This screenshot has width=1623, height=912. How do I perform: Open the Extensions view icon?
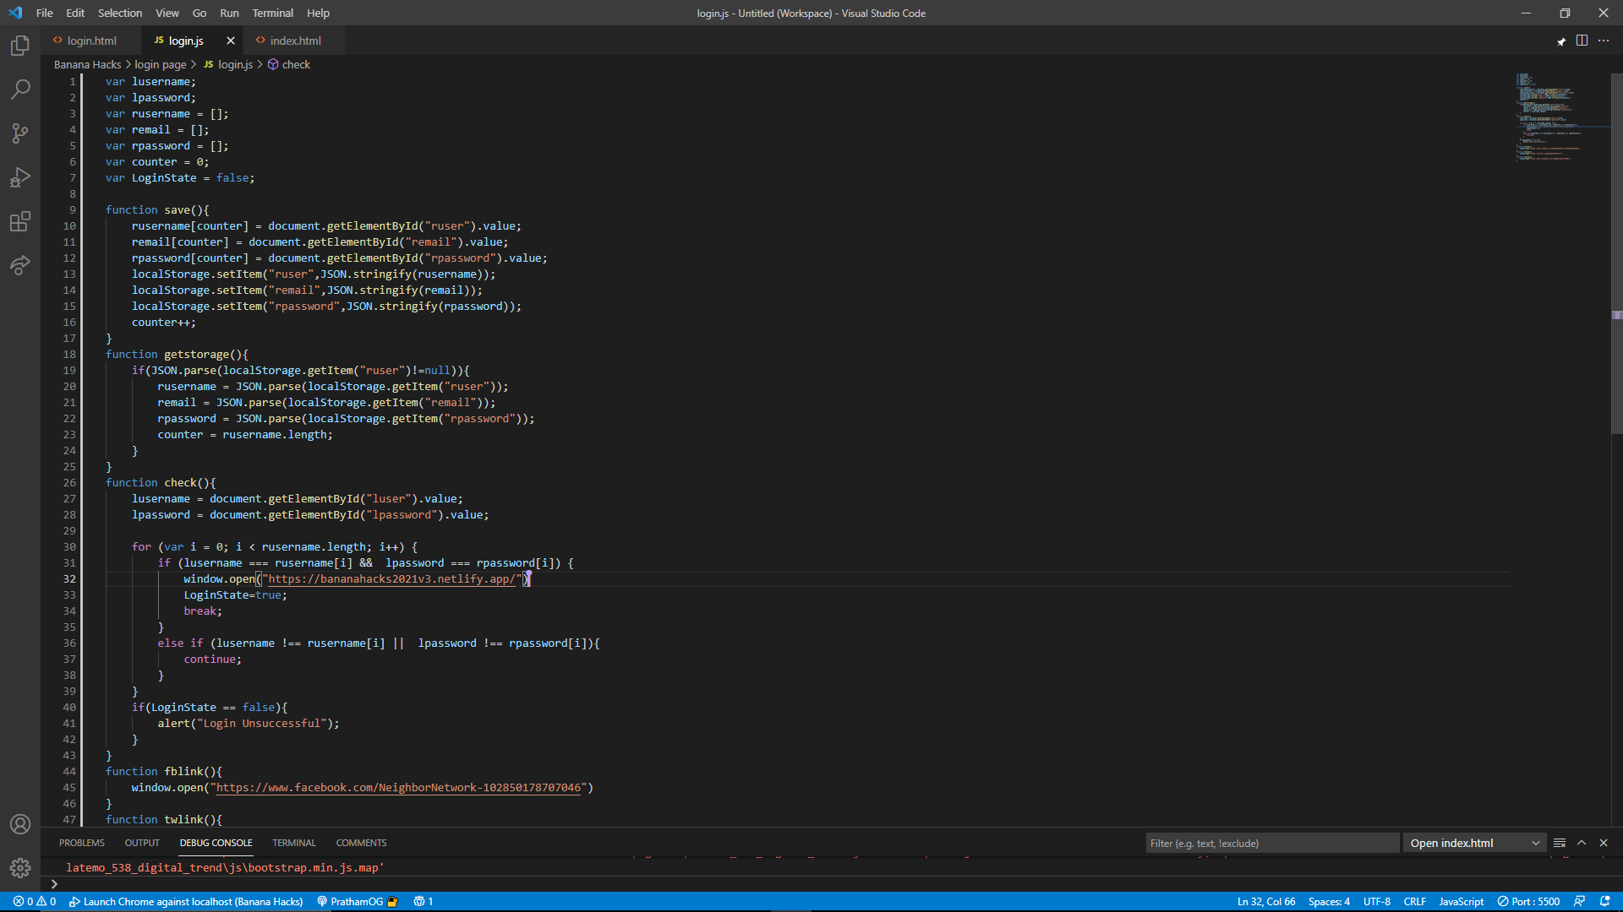coord(20,221)
